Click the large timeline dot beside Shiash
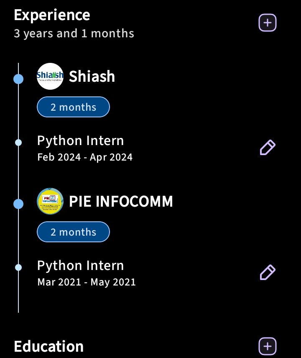Image resolution: width=301 pixels, height=358 pixels. 18,78
